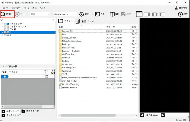Screen dimensions: 190x122
Task: Add a search folder (検索フォルダ)
Action: [10, 111]
